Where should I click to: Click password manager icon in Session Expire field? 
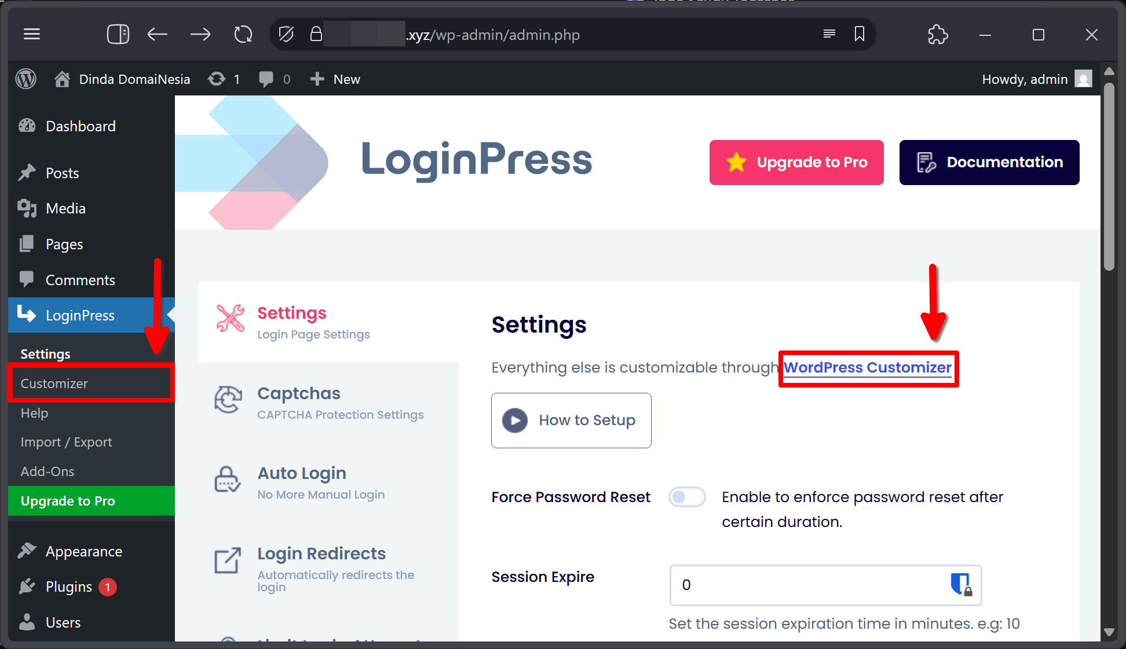[x=961, y=584]
